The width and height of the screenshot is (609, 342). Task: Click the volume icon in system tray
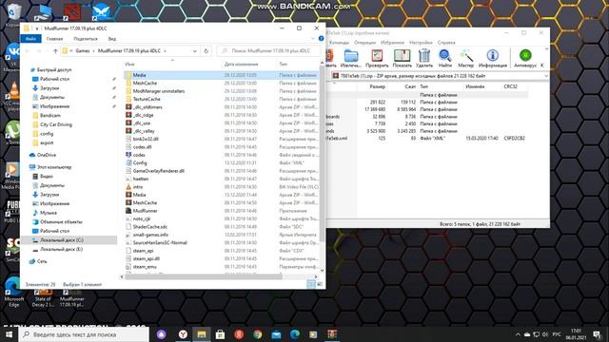click(x=545, y=334)
